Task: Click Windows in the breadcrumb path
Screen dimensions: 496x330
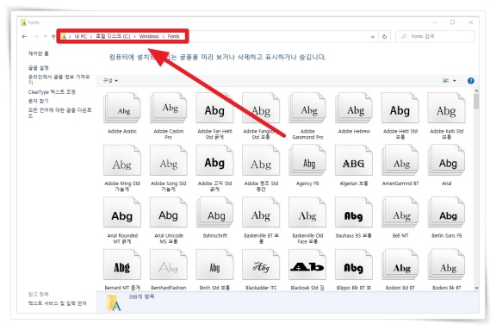Action: (149, 36)
